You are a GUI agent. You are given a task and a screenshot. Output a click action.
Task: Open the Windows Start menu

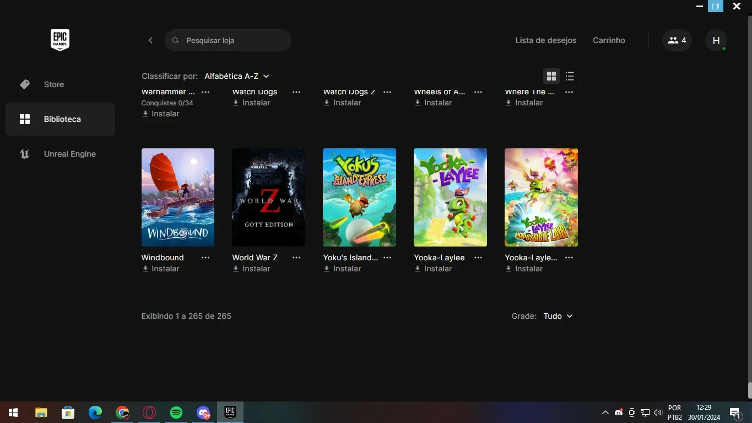(13, 413)
